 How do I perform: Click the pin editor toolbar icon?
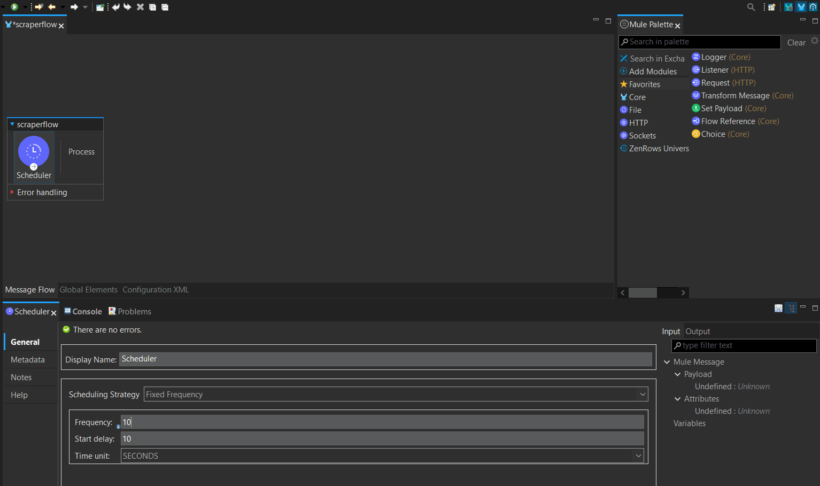click(100, 7)
